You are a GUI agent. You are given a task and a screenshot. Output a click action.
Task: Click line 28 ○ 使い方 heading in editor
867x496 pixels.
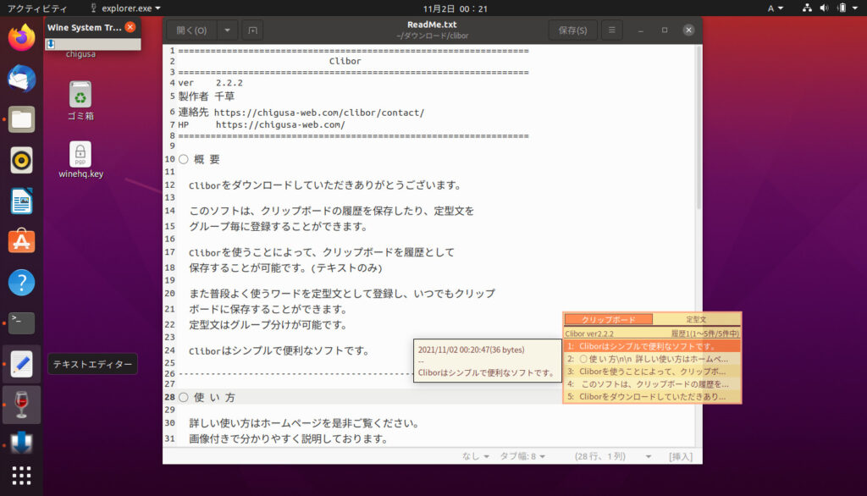coord(207,398)
